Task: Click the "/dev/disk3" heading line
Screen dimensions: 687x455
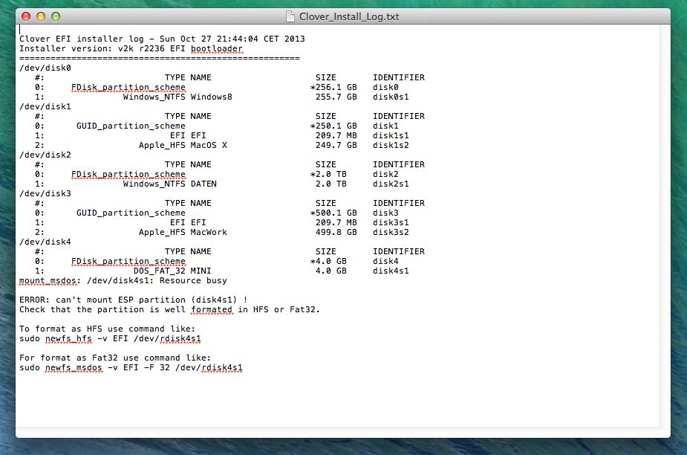Action: pyautogui.click(x=45, y=193)
